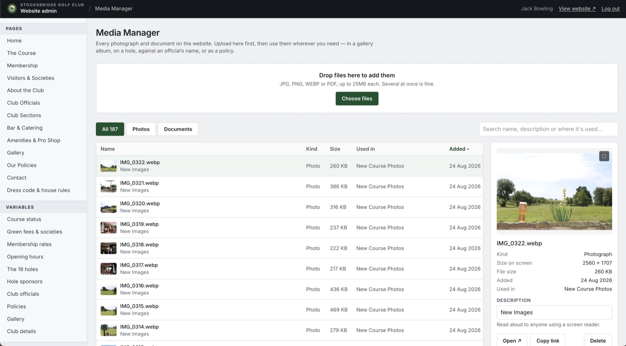Open Visitors & Societies sidebar page
This screenshot has height=346, width=626.
tap(31, 78)
